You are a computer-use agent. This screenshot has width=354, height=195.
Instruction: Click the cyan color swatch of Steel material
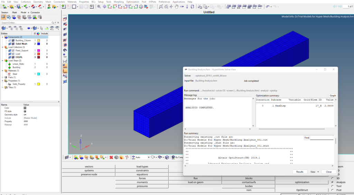pyautogui.click(x=39, y=74)
